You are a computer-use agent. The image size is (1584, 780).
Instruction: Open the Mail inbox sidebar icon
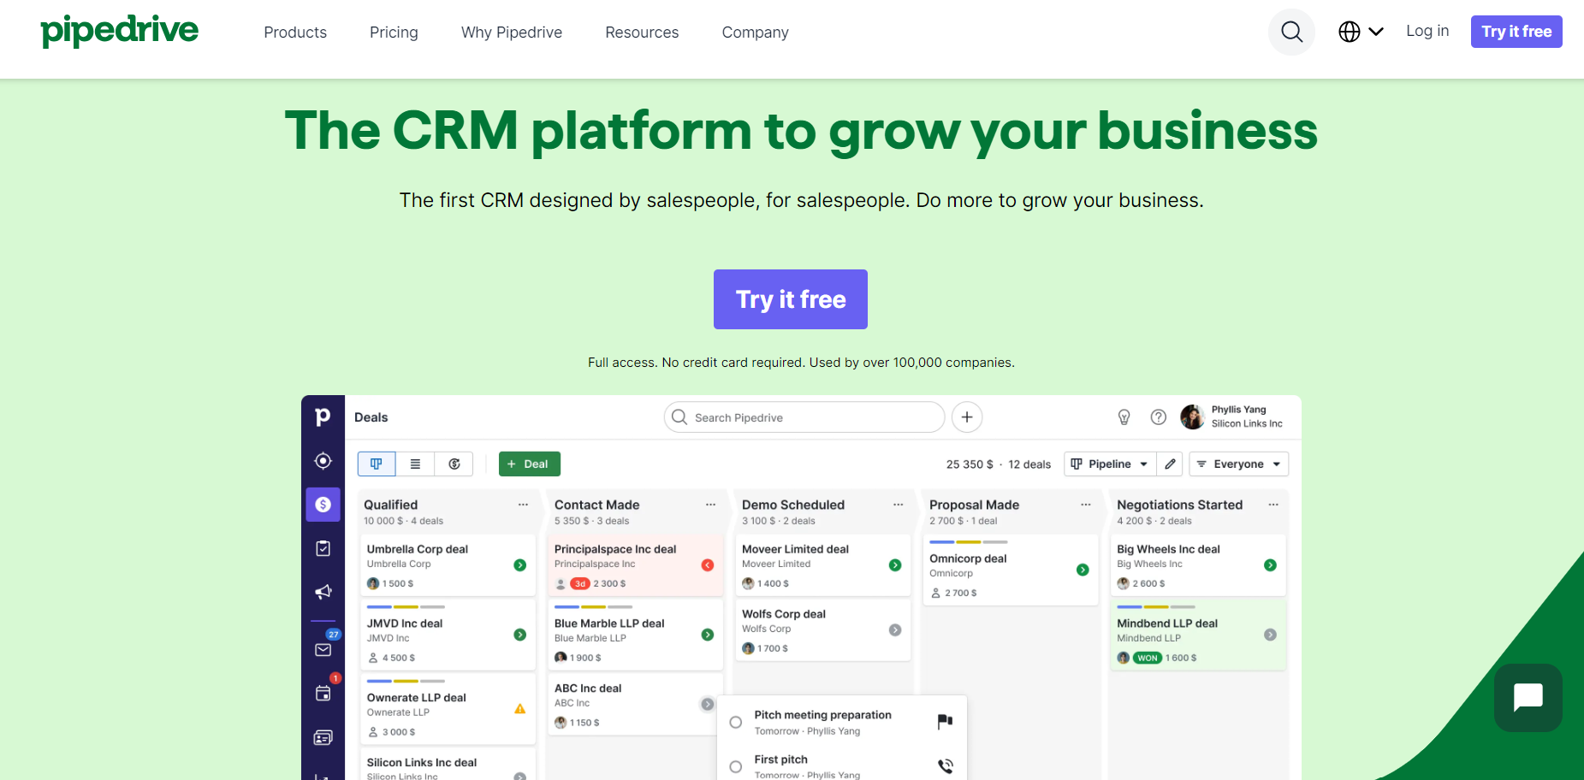coord(323,650)
